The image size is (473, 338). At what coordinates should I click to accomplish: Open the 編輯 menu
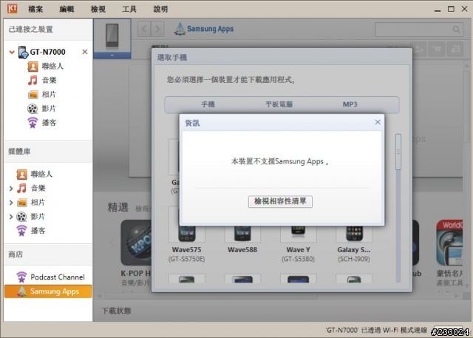click(67, 9)
